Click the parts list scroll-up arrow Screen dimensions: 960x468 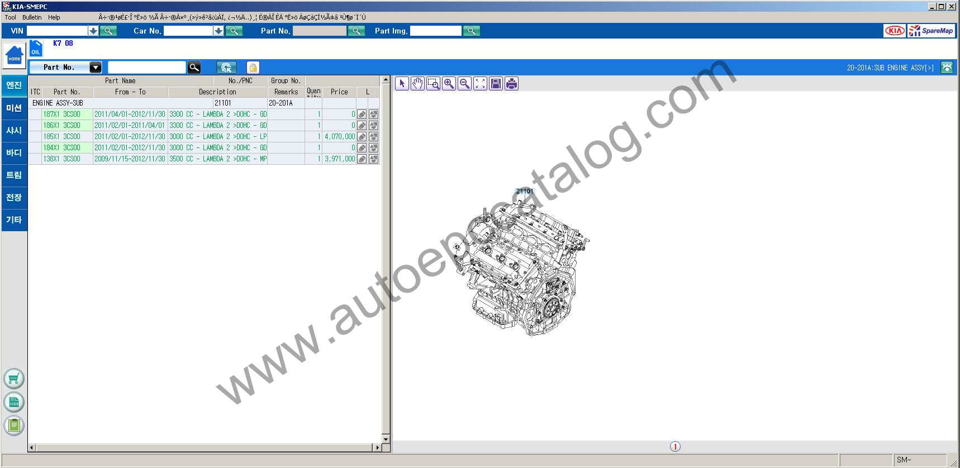[386, 80]
